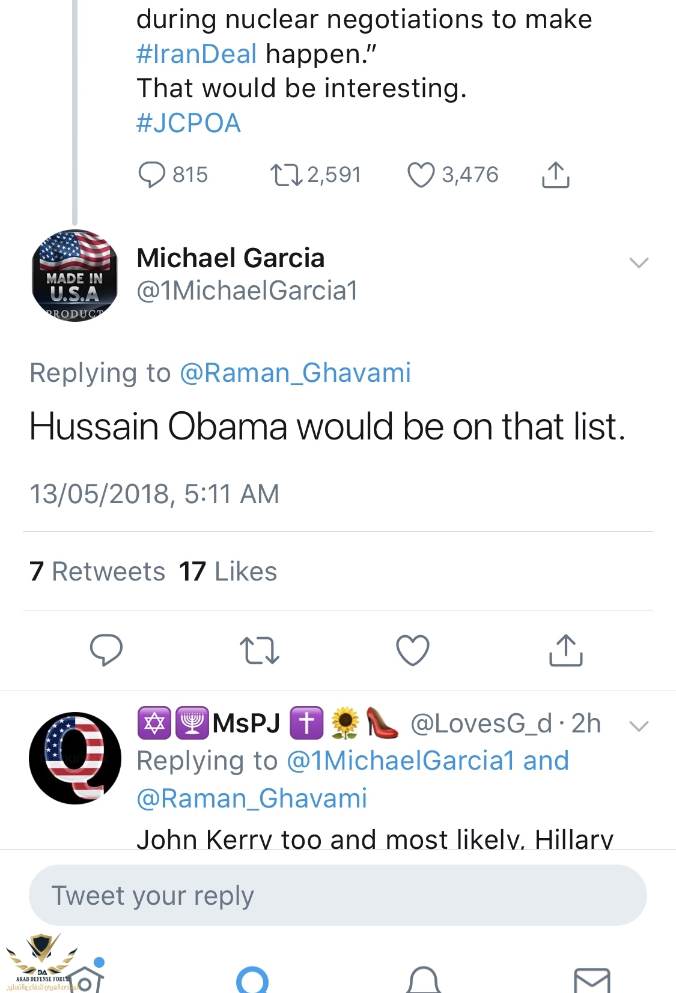
Task: Reply to Michael Garcia's tweet
Action: click(106, 650)
